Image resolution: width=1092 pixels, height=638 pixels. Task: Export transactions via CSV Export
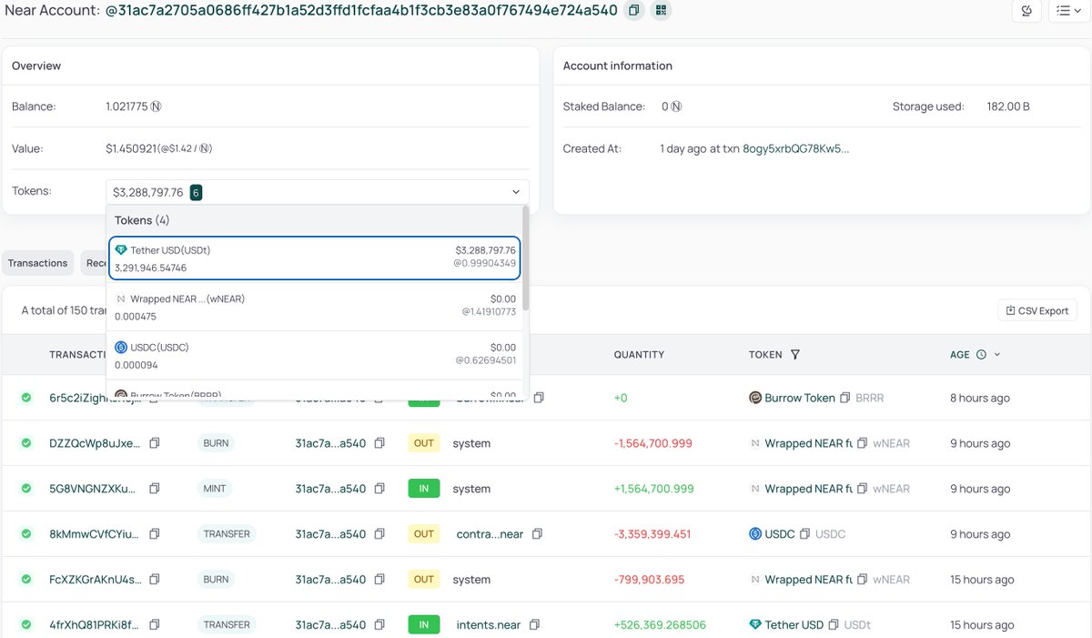(1037, 310)
